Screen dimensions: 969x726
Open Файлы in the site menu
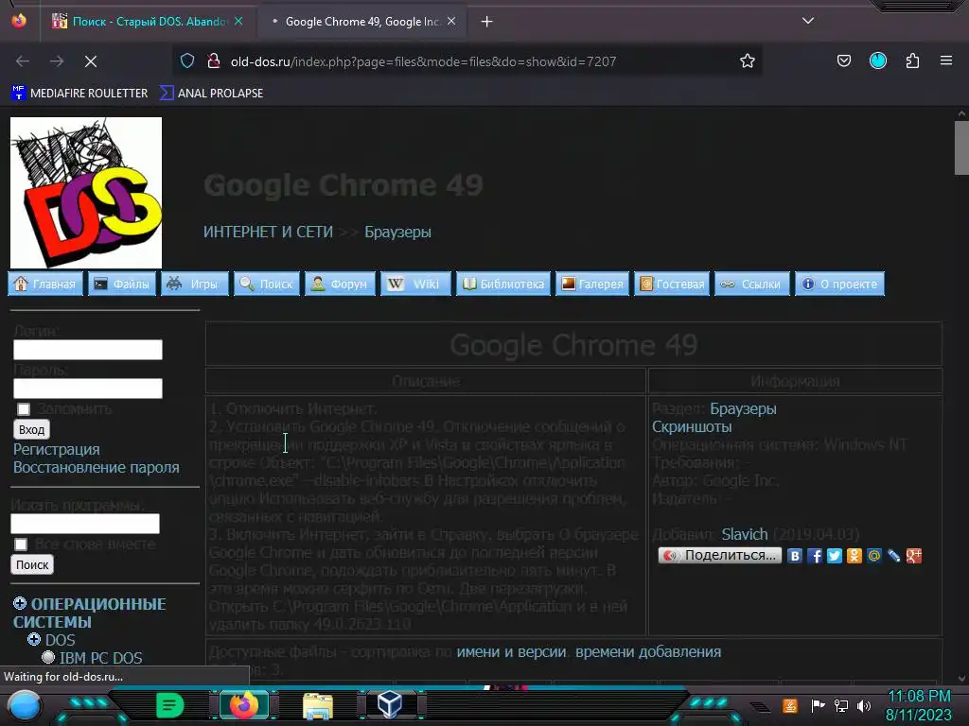[x=122, y=284]
